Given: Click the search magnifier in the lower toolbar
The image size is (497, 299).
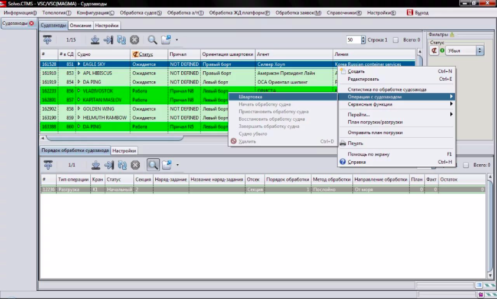Looking at the screenshot, I should tap(152, 165).
